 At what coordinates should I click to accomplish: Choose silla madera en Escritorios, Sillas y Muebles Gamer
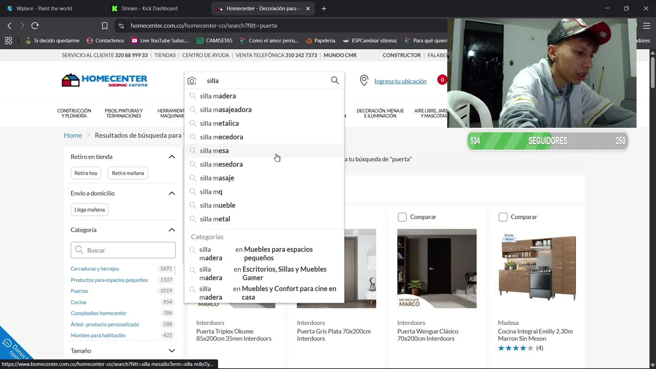point(264,273)
